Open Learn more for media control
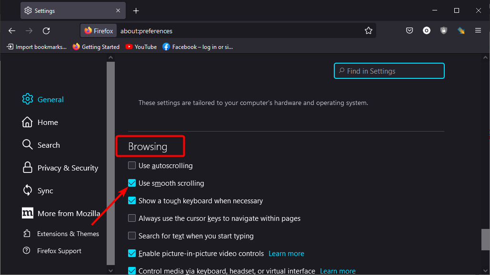490x275 pixels. coord(338,271)
